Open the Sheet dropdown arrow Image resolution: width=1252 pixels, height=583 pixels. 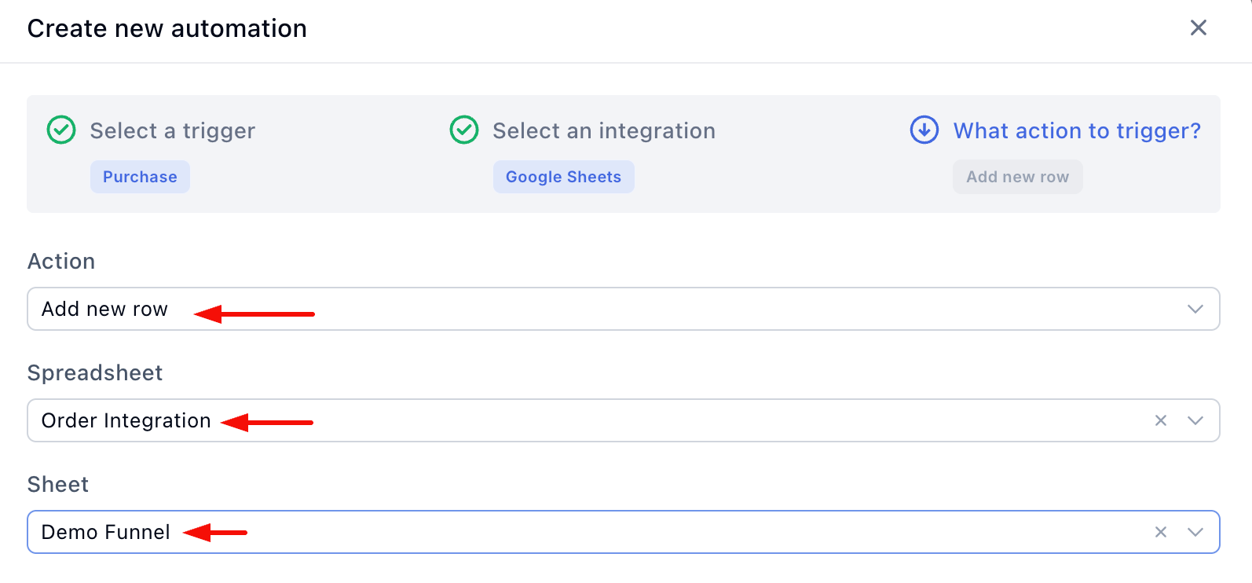[x=1195, y=533]
